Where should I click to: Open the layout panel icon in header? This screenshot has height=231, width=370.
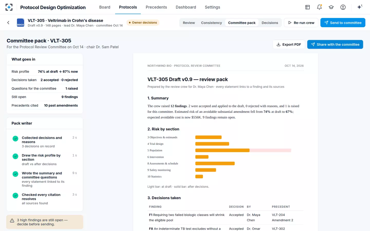308,7
